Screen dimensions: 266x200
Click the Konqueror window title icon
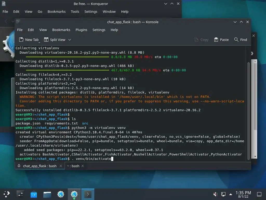pos(4,4)
